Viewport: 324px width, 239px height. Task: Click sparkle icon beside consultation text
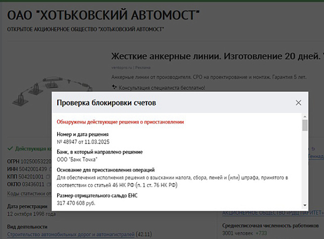click(x=114, y=87)
